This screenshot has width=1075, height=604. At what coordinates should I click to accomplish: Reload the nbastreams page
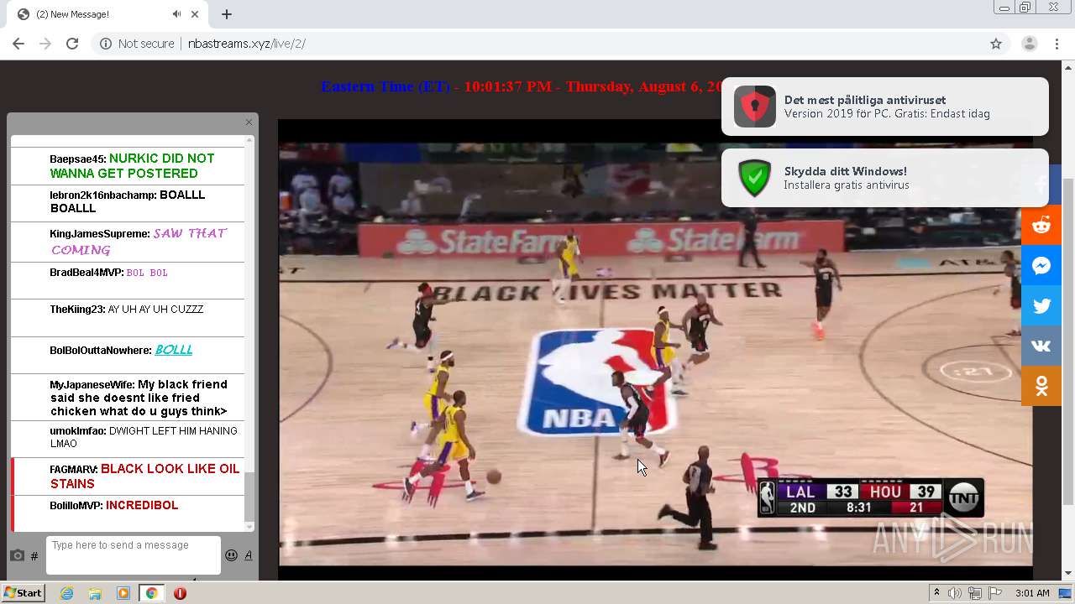click(72, 44)
